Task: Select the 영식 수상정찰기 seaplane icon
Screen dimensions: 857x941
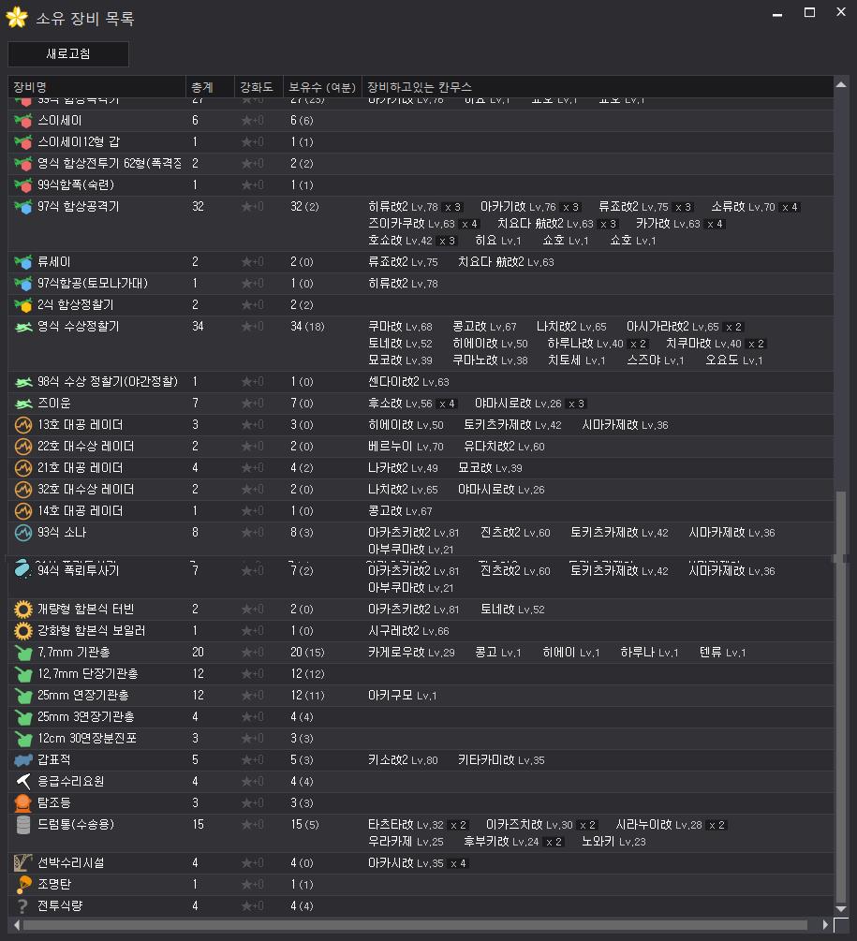Action: [23, 327]
